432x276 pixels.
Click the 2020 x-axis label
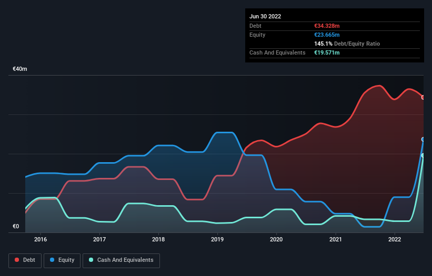coord(276,239)
